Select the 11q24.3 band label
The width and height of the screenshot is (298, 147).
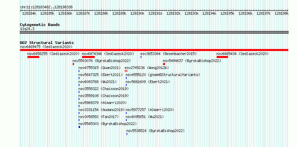27,29
